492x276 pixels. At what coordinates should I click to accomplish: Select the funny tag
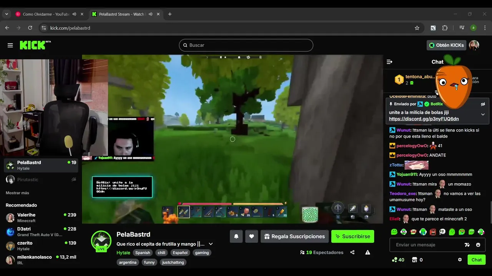(x=149, y=262)
